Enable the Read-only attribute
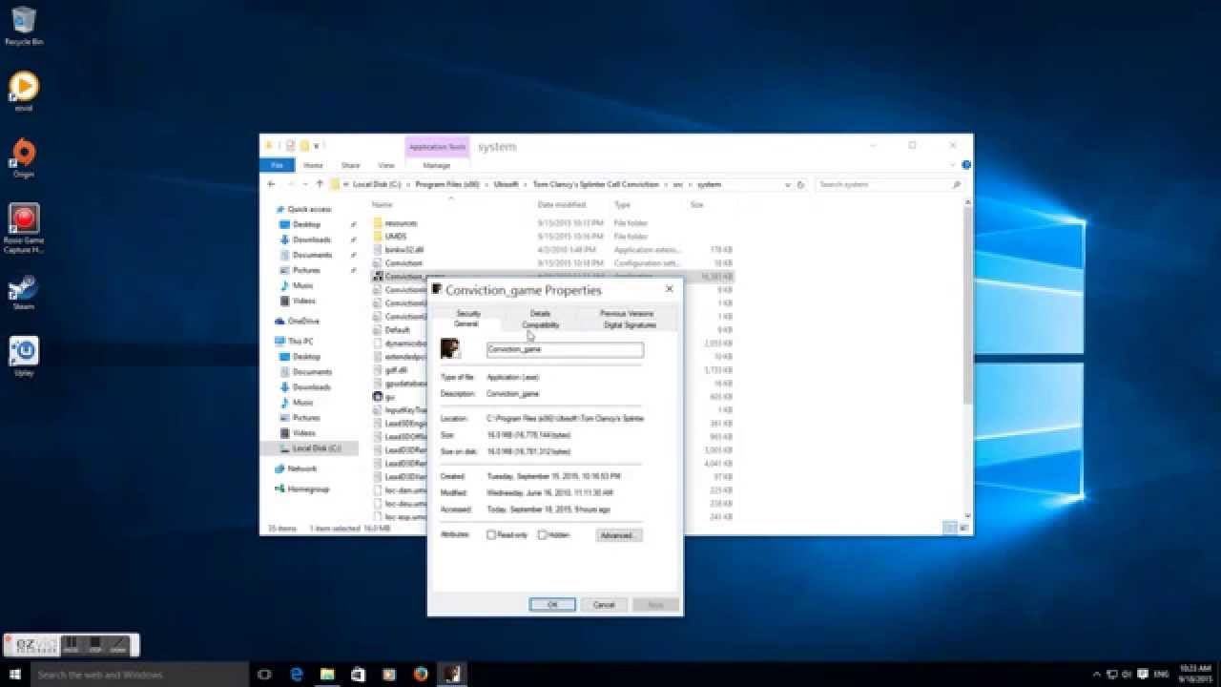Viewport: 1221px width, 687px height. (489, 535)
